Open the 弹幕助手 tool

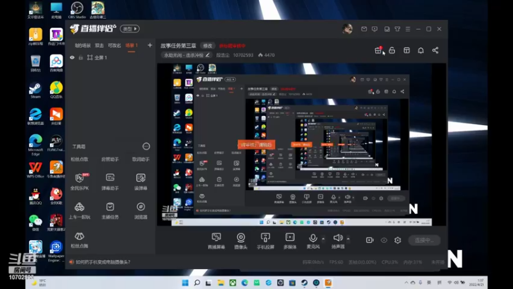110,182
